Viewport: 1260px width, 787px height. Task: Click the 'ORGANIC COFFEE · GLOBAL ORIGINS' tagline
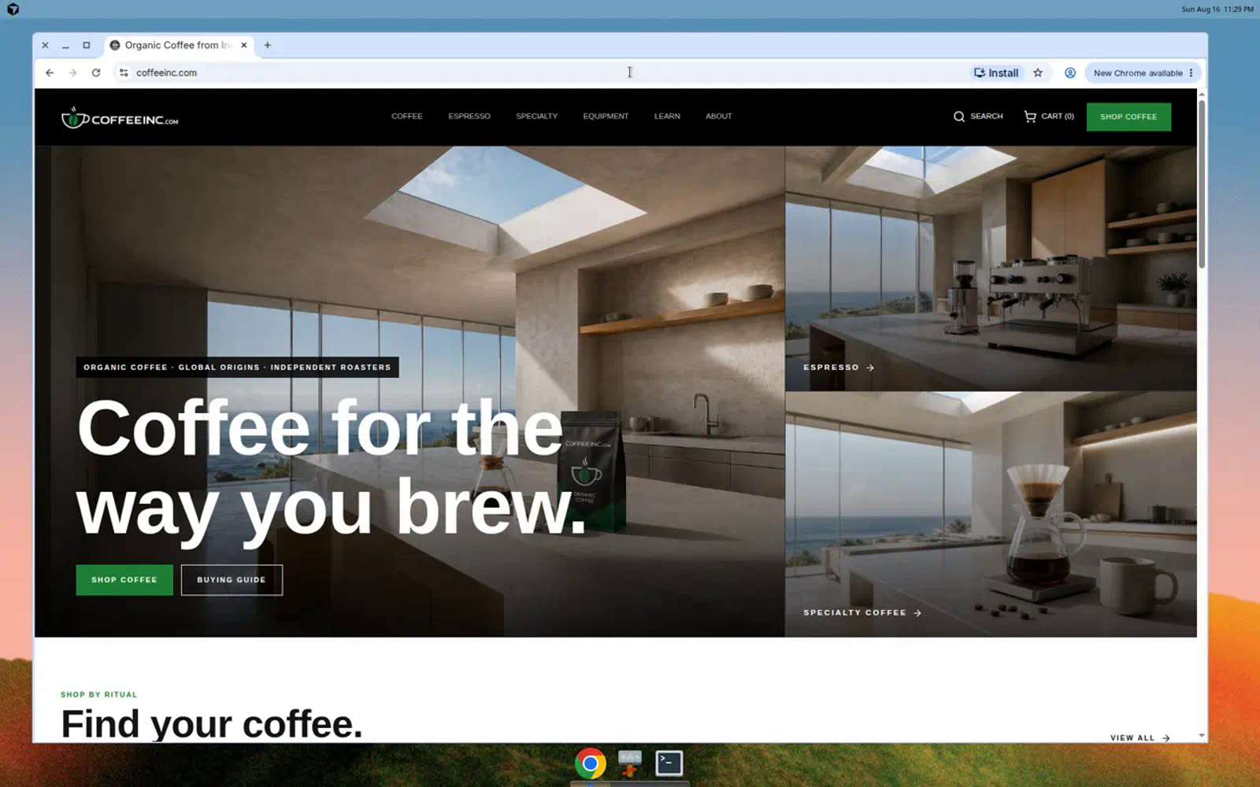237,368
